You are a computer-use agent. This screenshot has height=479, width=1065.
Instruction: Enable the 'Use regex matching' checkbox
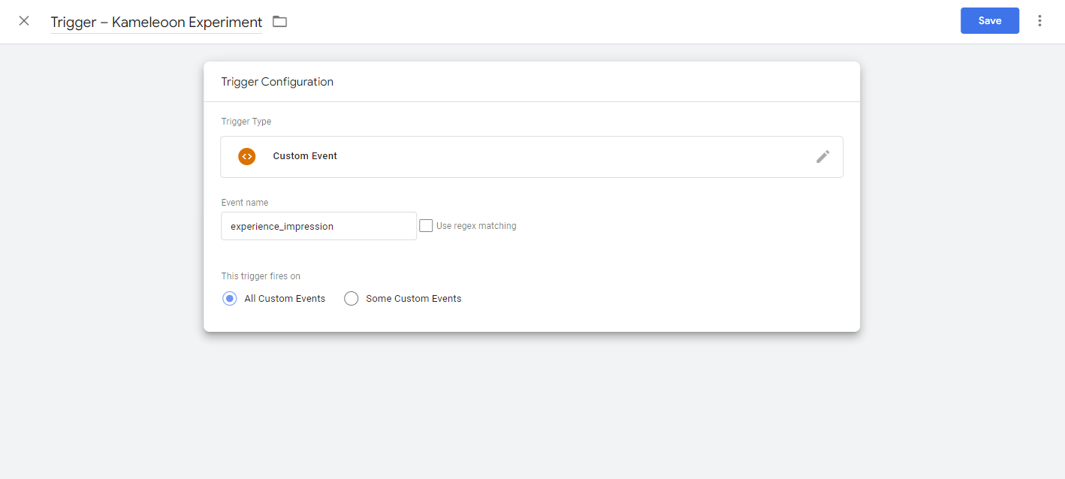point(426,226)
